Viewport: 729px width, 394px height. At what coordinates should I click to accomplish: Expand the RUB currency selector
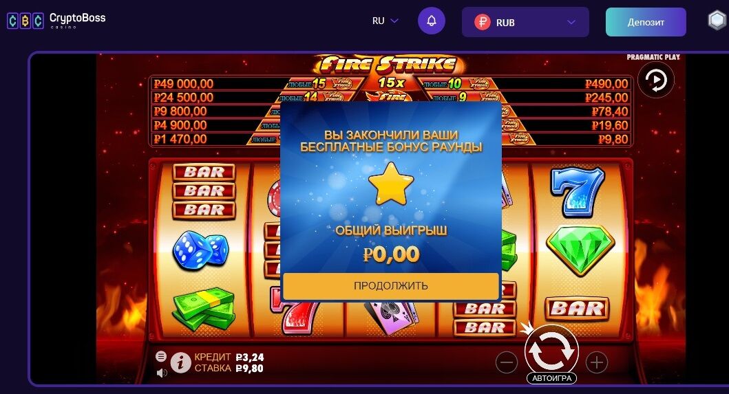[525, 22]
